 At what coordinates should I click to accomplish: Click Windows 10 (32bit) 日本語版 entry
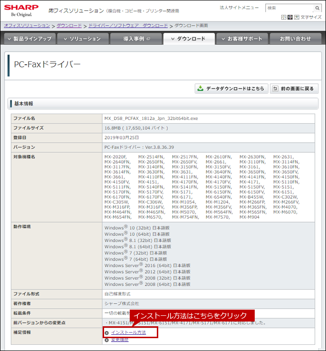click(x=137, y=228)
